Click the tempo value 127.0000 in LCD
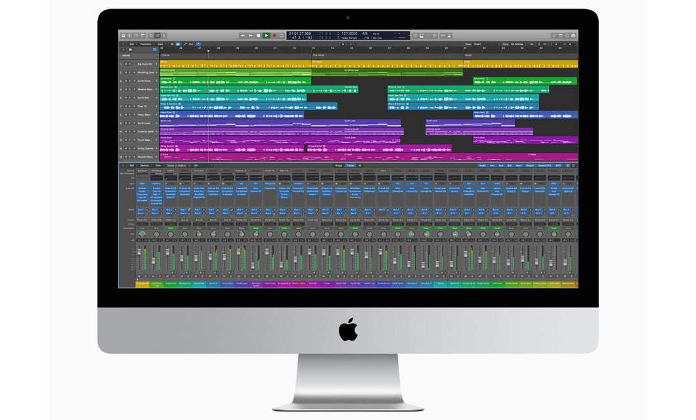 349,33
